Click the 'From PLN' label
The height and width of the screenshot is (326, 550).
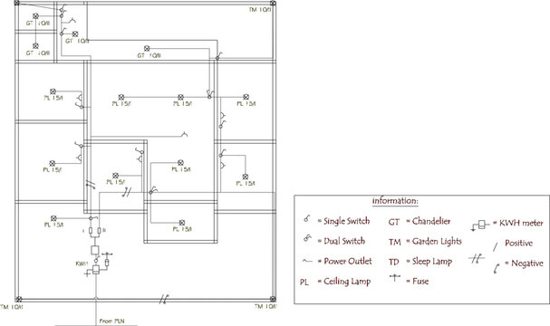pyautogui.click(x=111, y=321)
